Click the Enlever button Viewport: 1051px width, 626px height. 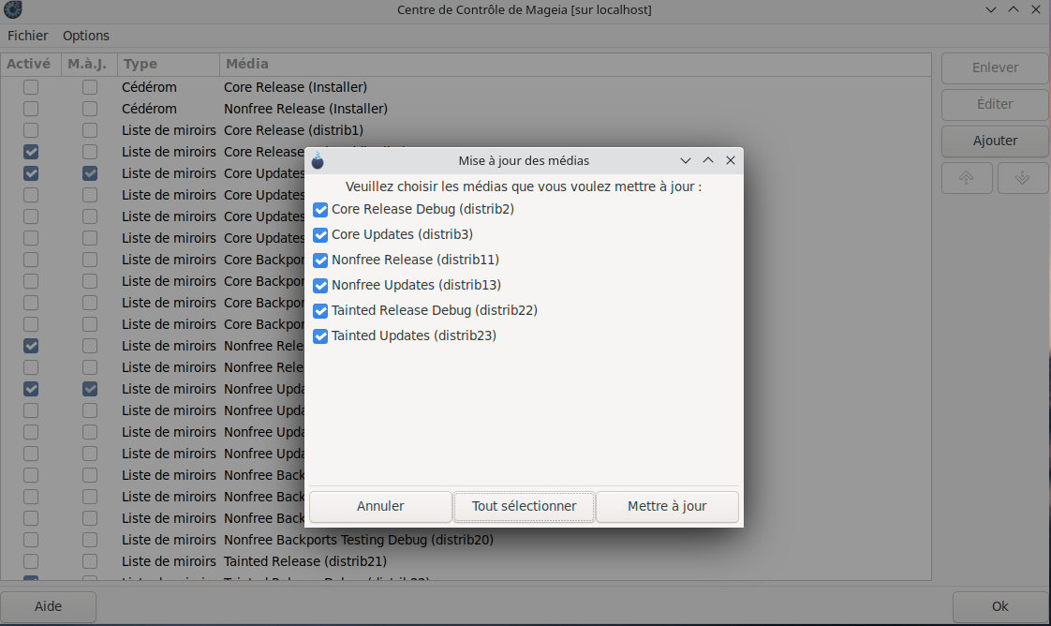[995, 67]
